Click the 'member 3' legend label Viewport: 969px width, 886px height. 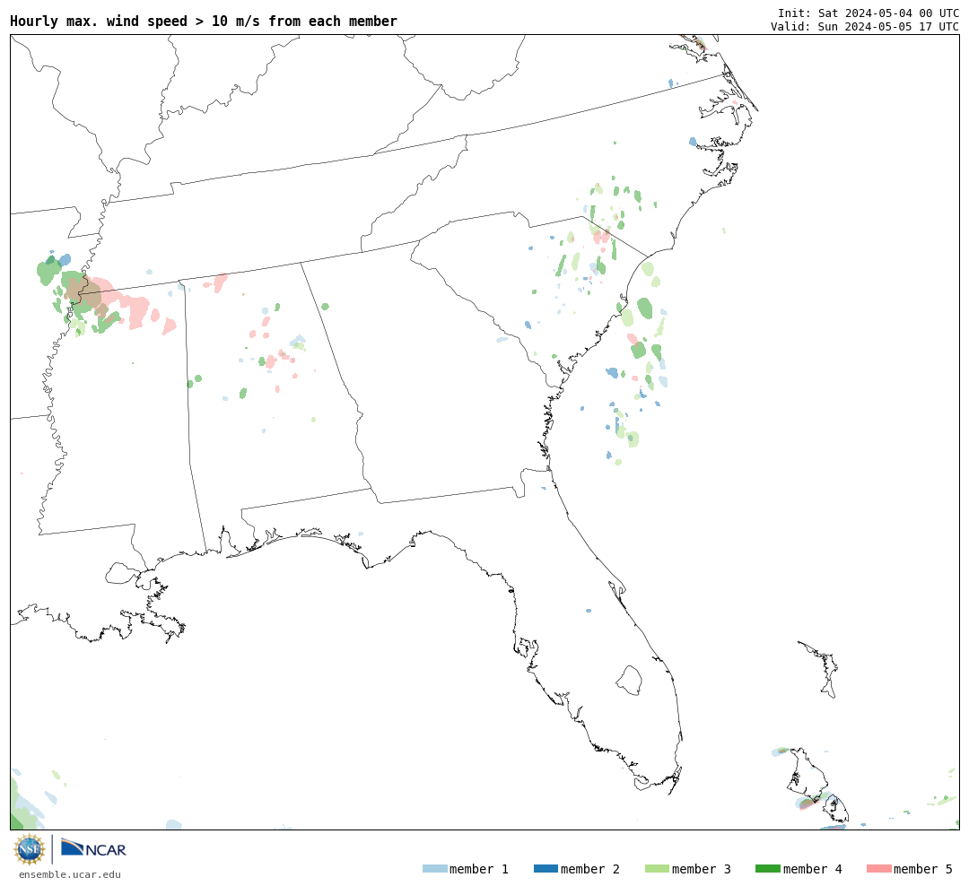702,869
